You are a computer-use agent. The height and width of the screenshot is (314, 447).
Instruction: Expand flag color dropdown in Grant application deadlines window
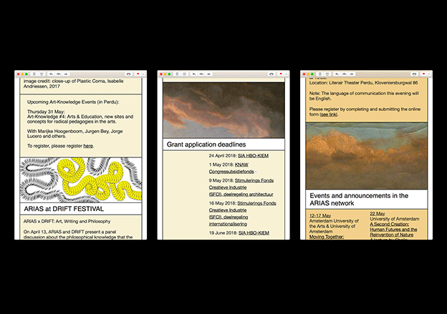(287, 74)
